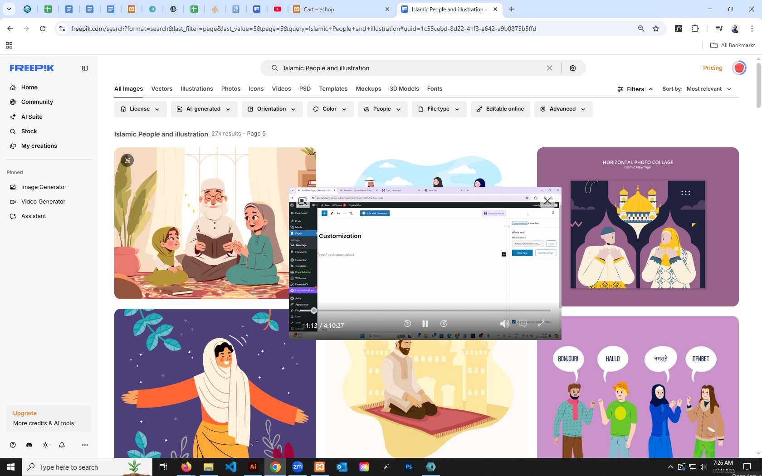Collapse the Filters panel
This screenshot has width=762, height=476.
coord(635,89)
